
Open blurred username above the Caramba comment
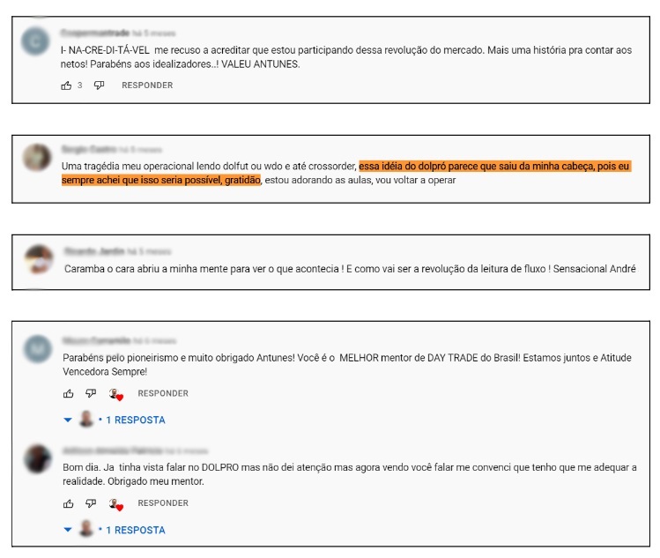[x=94, y=251]
